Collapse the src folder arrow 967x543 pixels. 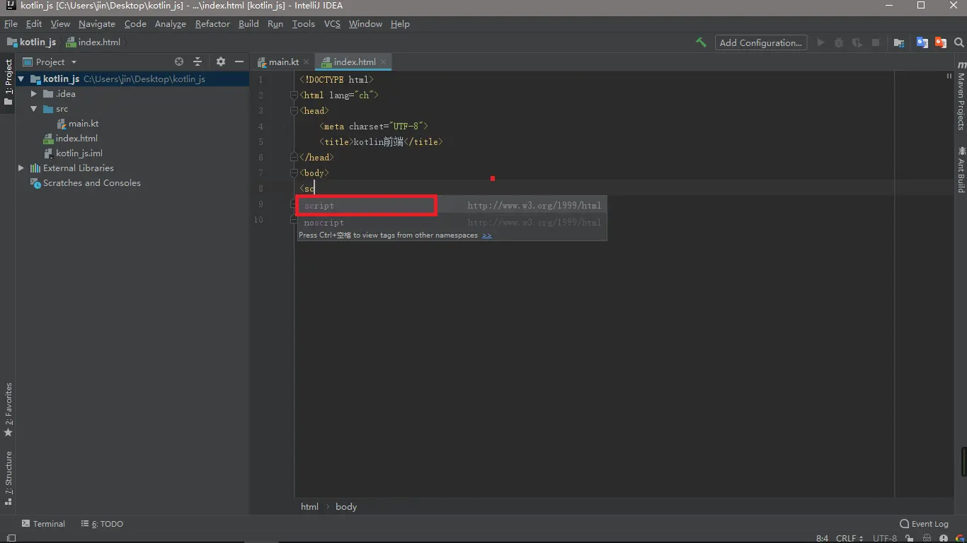(x=33, y=109)
